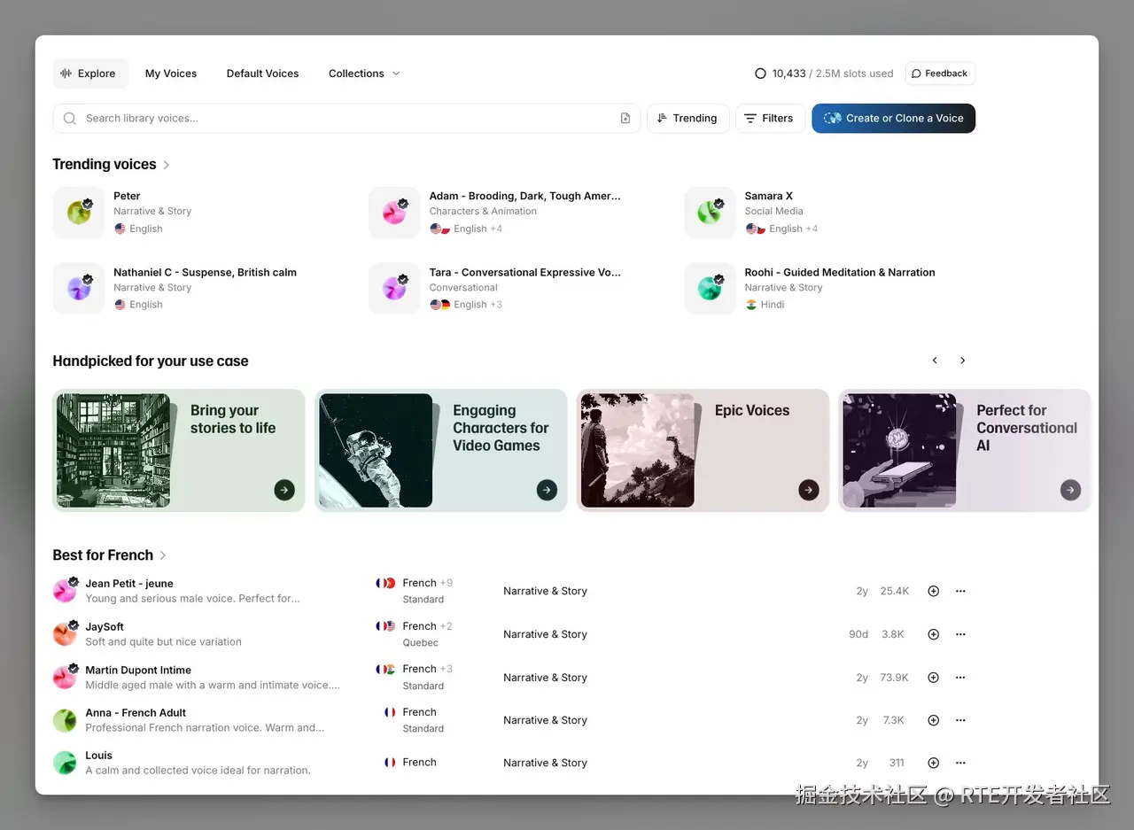Open the Trending sort dropdown
1134x830 pixels.
[x=687, y=119]
